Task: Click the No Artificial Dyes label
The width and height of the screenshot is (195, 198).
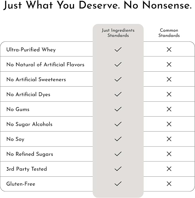Action: tap(28, 94)
